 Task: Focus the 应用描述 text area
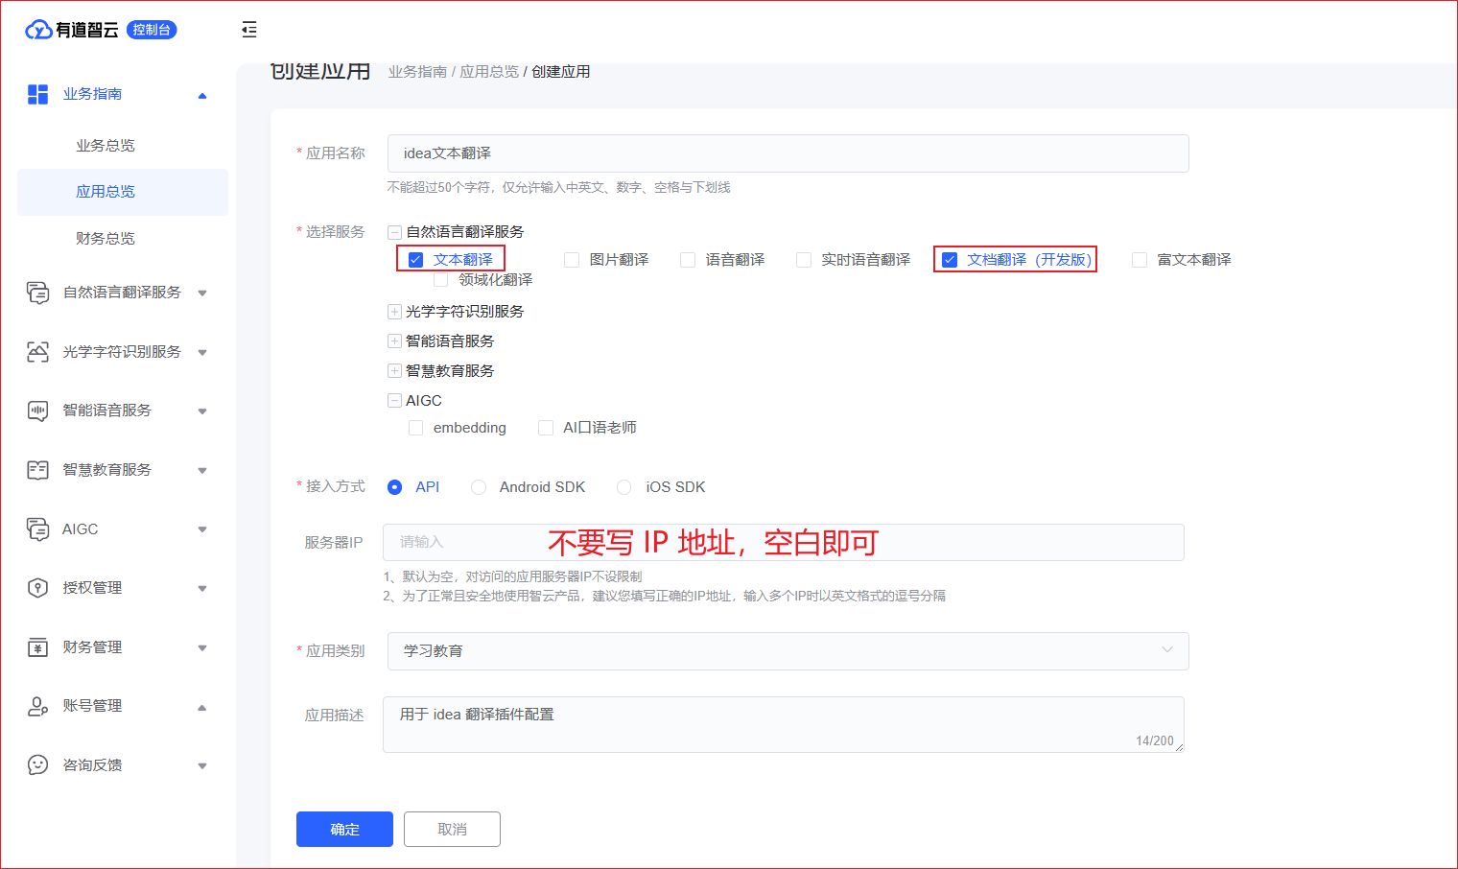pyautogui.click(x=783, y=724)
